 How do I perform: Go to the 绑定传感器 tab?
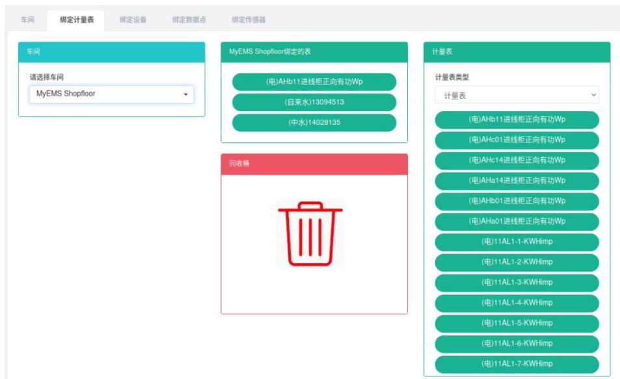[x=249, y=20]
